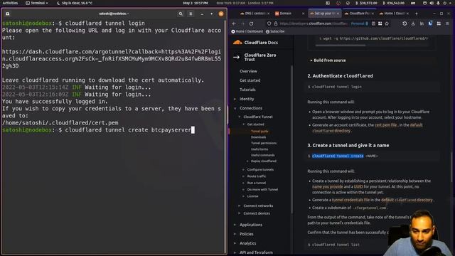455x256 pixels.
Task: Click the date and time in top bar
Action: [x=196, y=3]
